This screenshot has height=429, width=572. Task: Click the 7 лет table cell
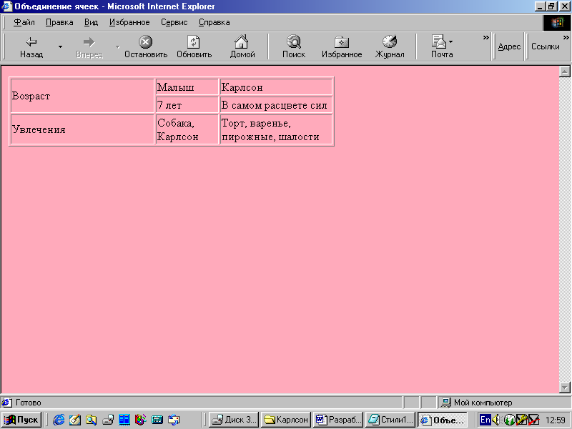coord(187,105)
